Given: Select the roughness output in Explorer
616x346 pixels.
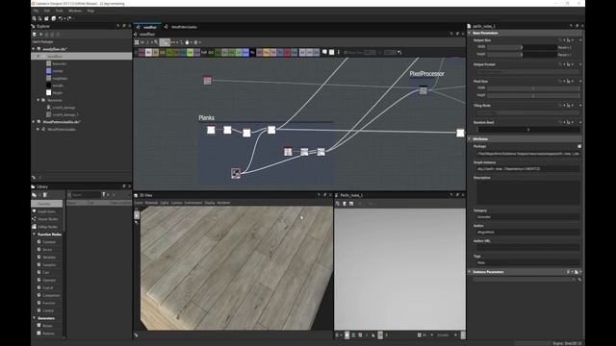Looking at the screenshot, I should [x=57, y=78].
